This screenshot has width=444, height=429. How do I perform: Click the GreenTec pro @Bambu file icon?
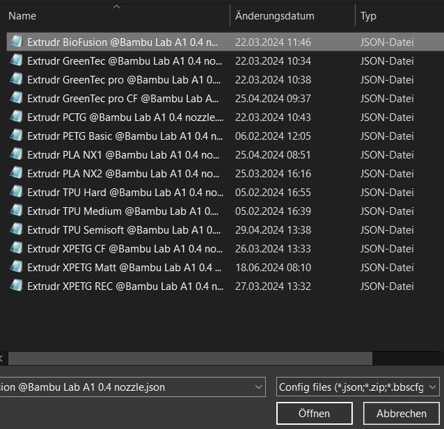[16, 79]
